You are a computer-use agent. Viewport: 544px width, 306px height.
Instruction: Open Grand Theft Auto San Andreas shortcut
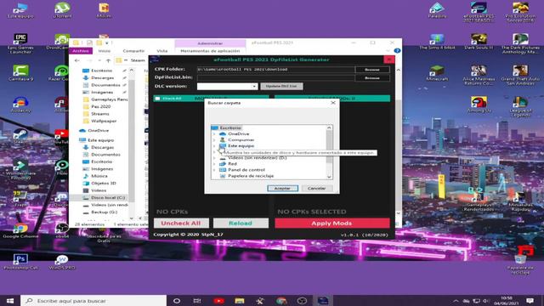(520, 75)
